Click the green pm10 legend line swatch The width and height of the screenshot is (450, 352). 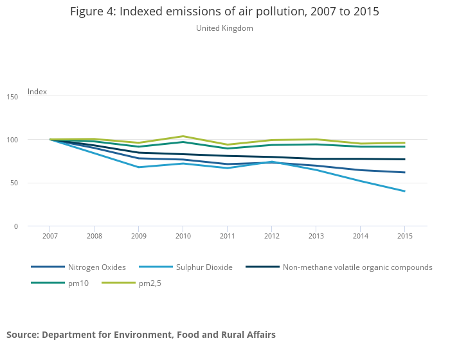48,283
